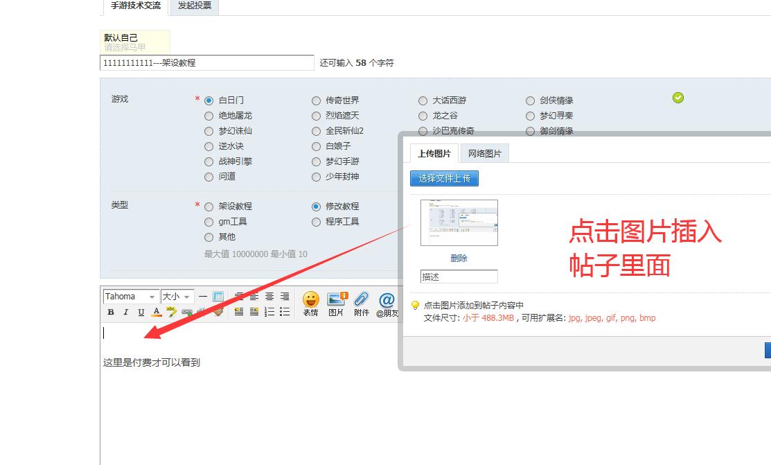Image resolution: width=771 pixels, height=465 pixels.
Task: Open the font color picker
Action: click(157, 313)
